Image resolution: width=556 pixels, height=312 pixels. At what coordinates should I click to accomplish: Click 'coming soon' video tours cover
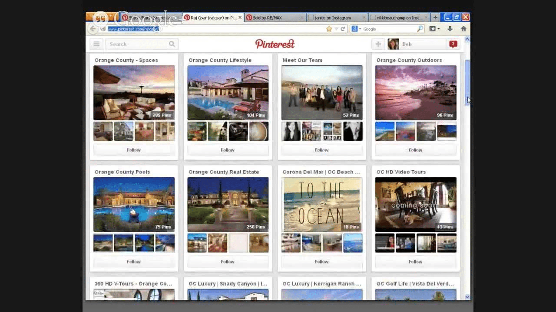click(x=416, y=205)
